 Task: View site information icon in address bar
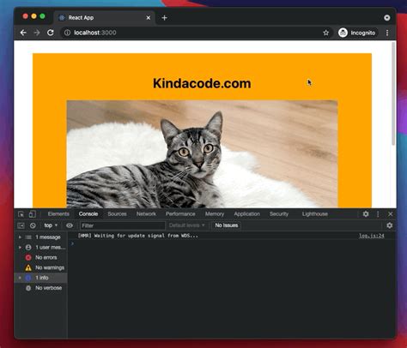coord(67,33)
